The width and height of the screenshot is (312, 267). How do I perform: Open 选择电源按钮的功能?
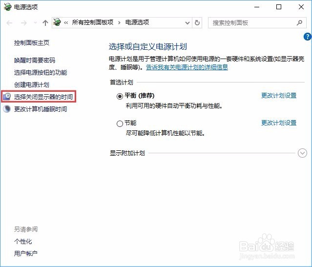click(x=41, y=72)
